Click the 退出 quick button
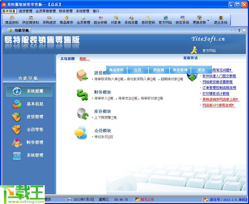Screen dimensions: 249x204 tap(201, 70)
